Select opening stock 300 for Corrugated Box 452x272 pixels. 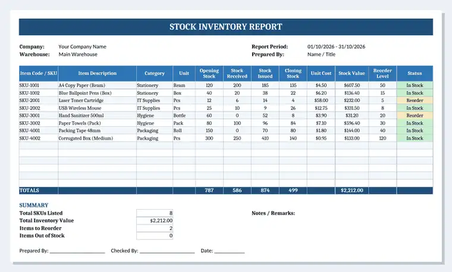[x=209, y=138]
